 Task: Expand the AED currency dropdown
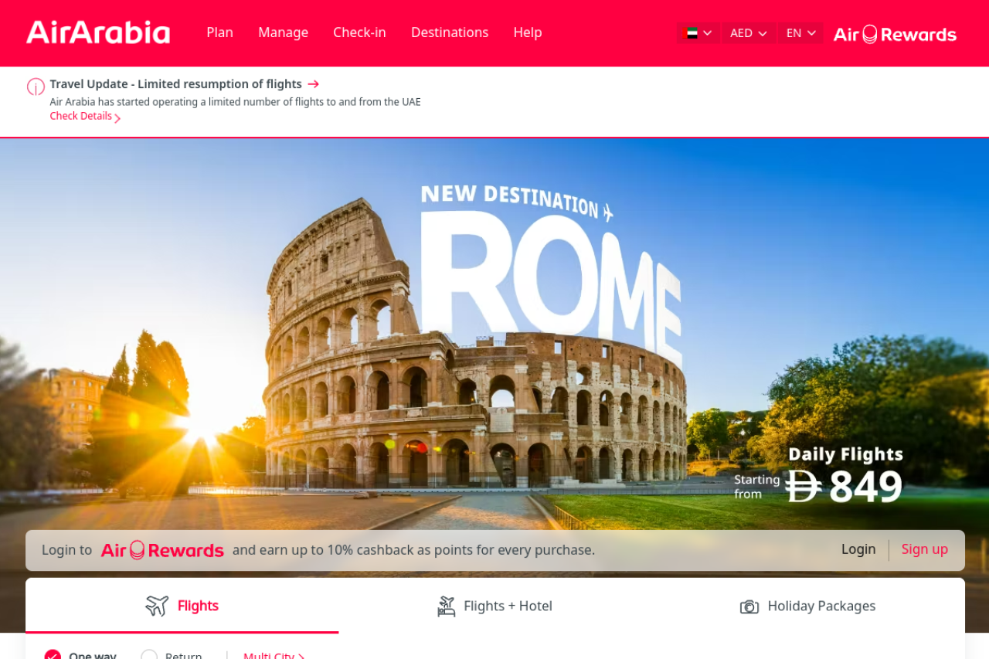coord(749,33)
